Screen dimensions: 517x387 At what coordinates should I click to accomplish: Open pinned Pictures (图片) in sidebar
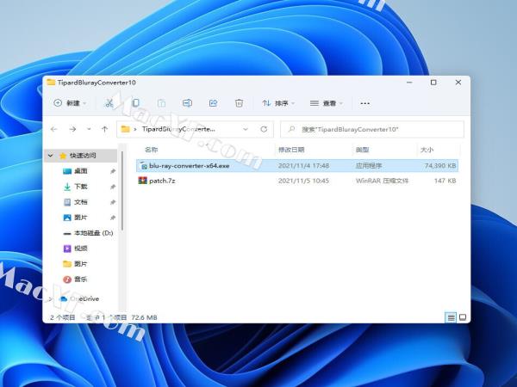tap(81, 218)
